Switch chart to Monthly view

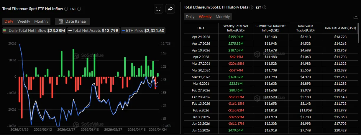coord(41,21)
